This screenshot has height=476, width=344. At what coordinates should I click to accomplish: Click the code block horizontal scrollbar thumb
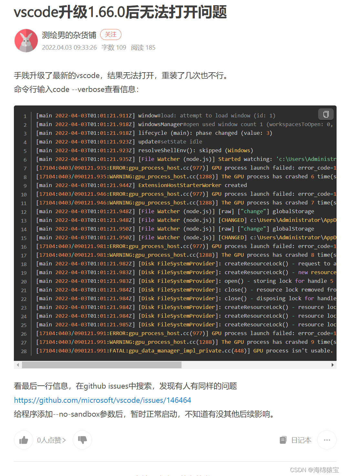pos(101,365)
